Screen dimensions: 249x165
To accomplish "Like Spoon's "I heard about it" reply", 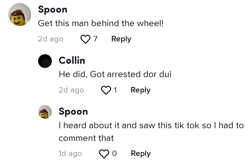I will coord(104,154).
